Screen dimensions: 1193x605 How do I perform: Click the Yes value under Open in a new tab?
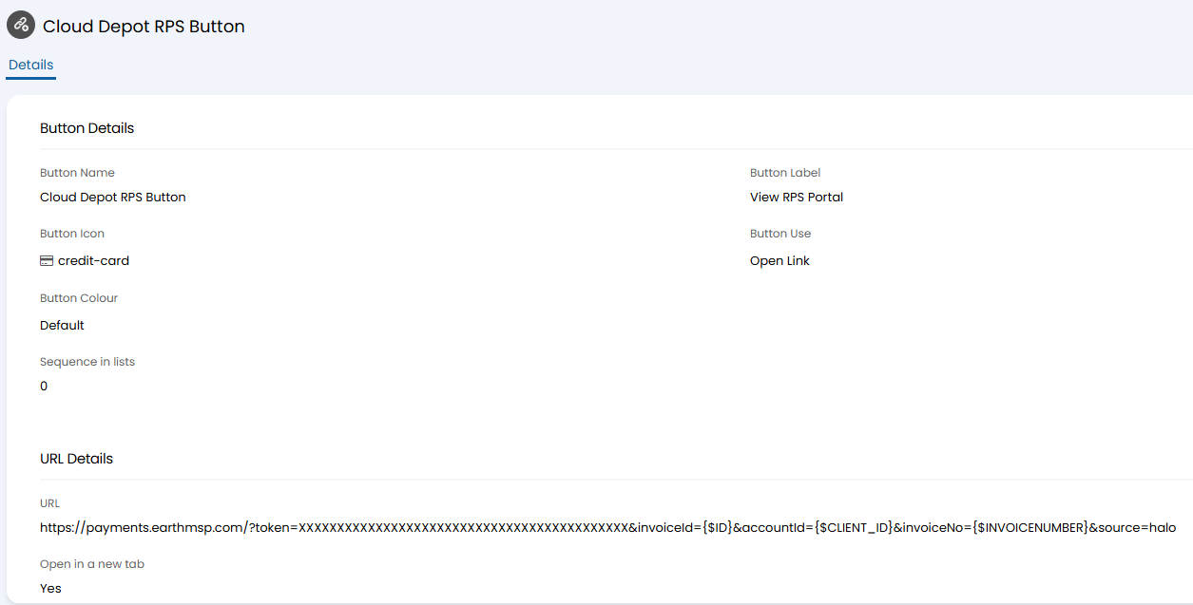pyautogui.click(x=50, y=589)
